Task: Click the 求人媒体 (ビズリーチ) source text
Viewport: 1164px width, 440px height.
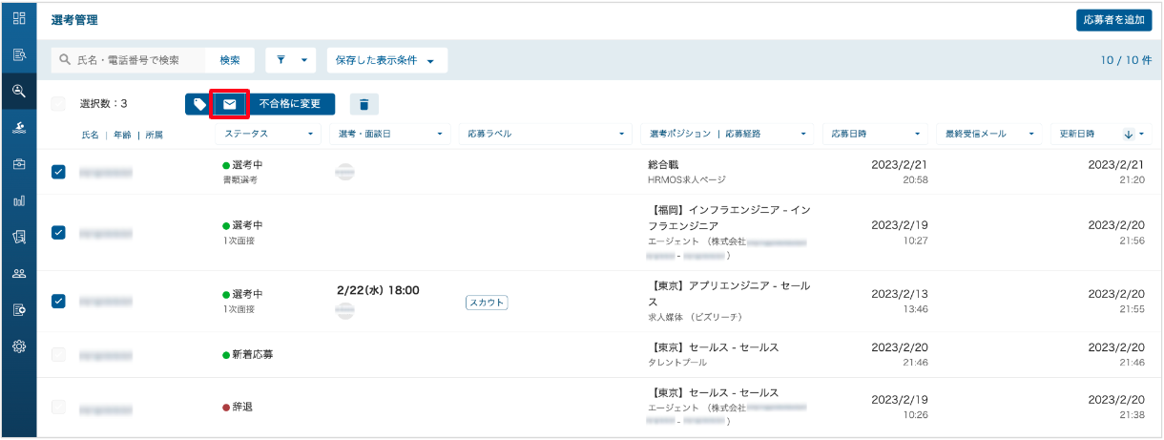Action: (695, 316)
